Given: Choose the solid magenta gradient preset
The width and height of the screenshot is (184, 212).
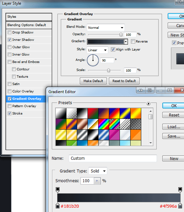Looking at the screenshot, I should (115, 135).
